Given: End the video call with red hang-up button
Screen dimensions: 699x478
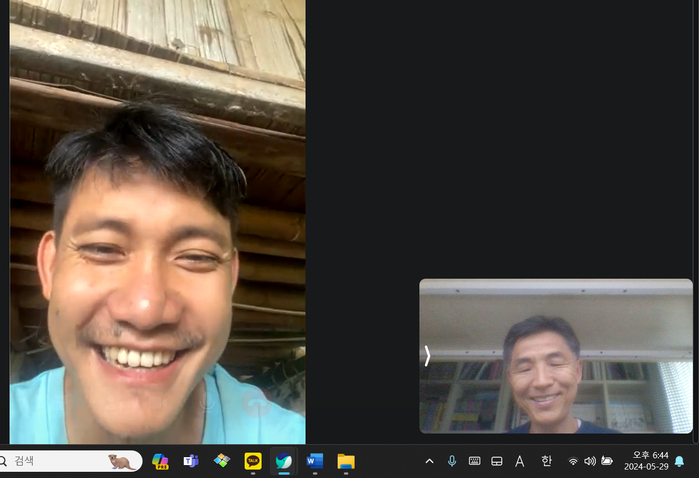Looking at the screenshot, I should click(256, 402).
